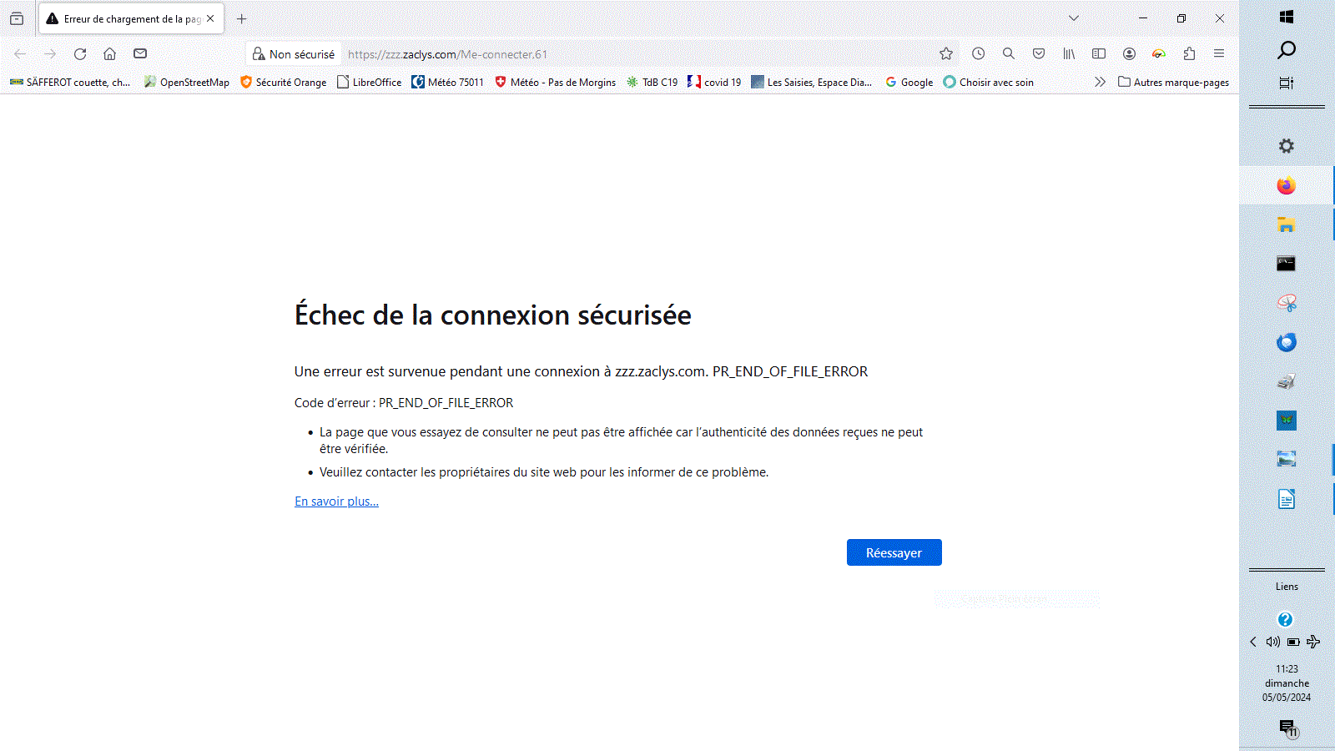Screen dimensions: 1335x751
Task: Open the Extensions puzzle piece icon
Action: (1189, 54)
